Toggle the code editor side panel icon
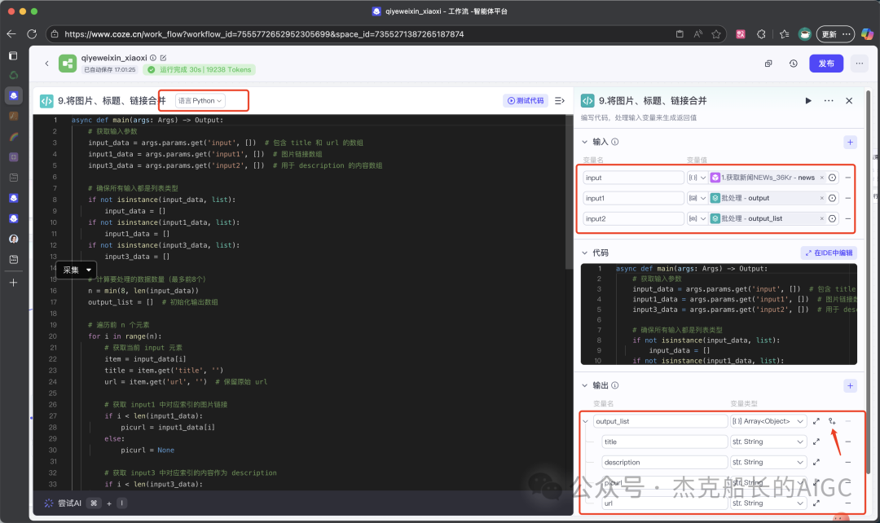This screenshot has width=880, height=523. coord(560,100)
